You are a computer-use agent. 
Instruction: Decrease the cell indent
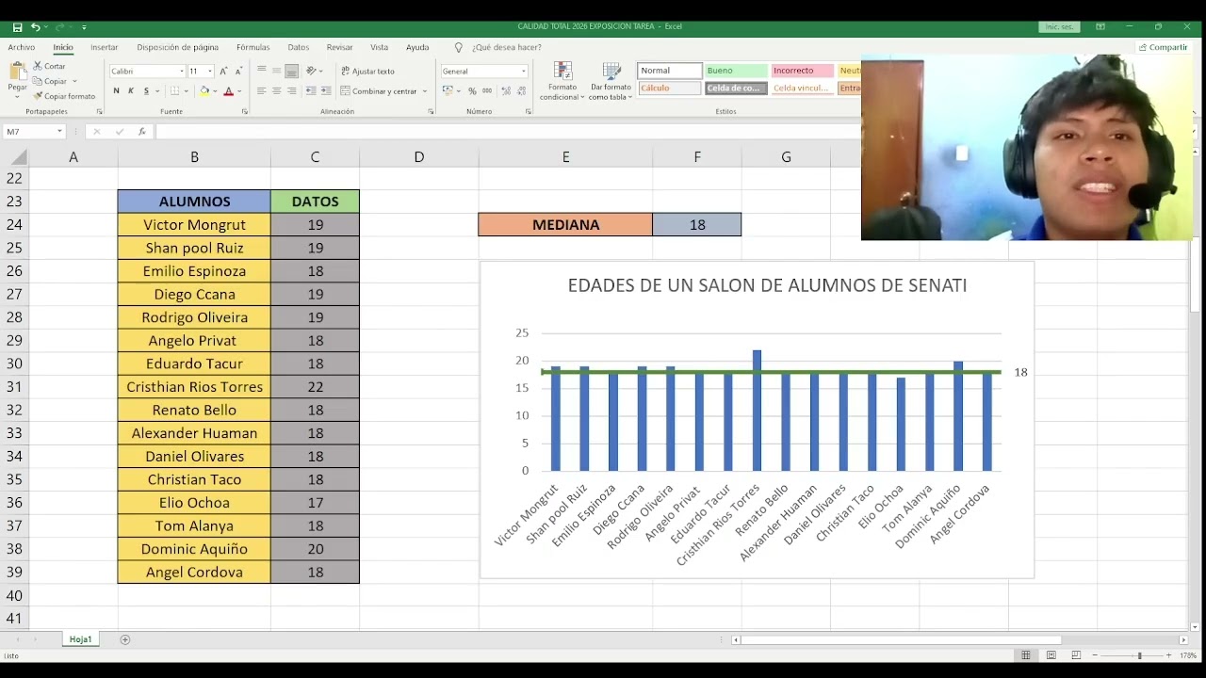[311, 91]
